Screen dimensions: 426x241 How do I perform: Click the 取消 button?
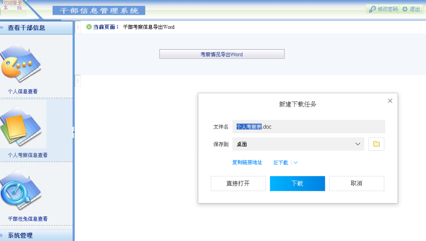tap(356, 183)
